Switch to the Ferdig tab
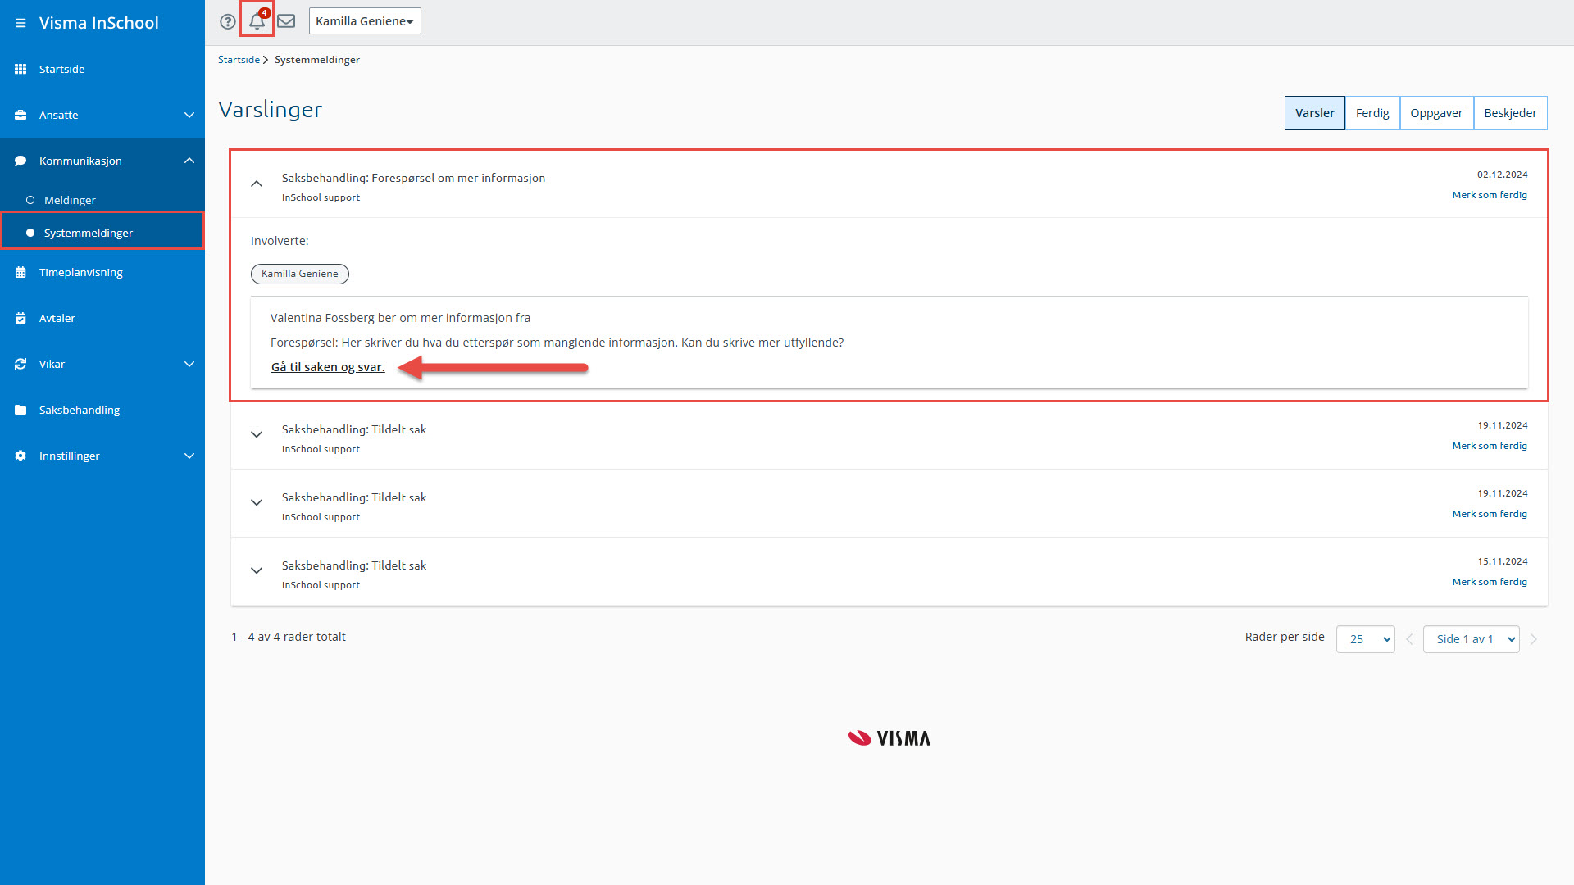 (x=1372, y=113)
